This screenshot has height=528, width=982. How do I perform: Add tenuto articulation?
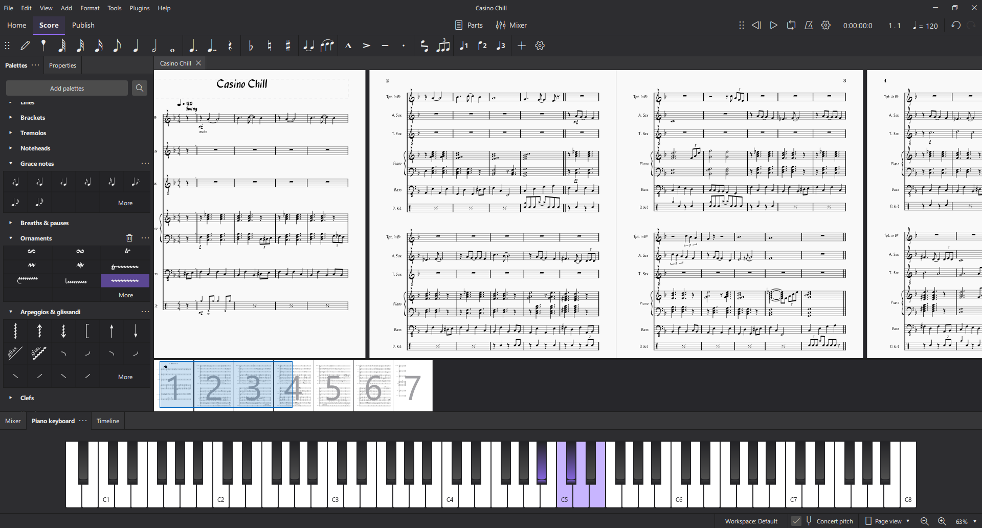point(385,46)
